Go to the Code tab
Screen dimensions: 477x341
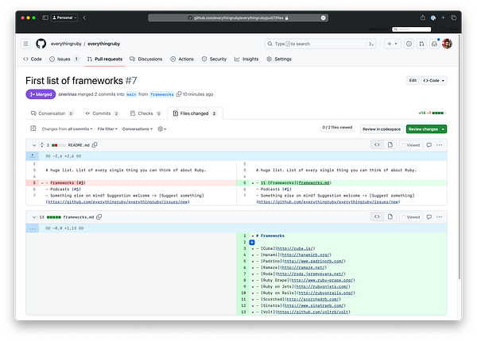[33, 59]
